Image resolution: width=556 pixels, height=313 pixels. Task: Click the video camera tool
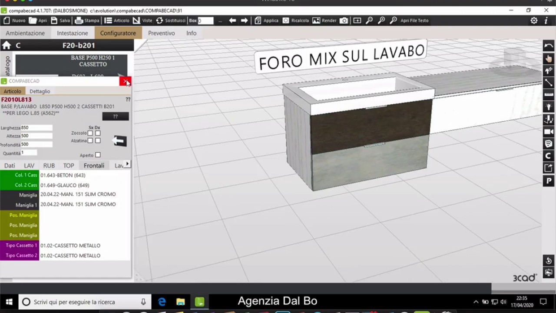coord(549,131)
